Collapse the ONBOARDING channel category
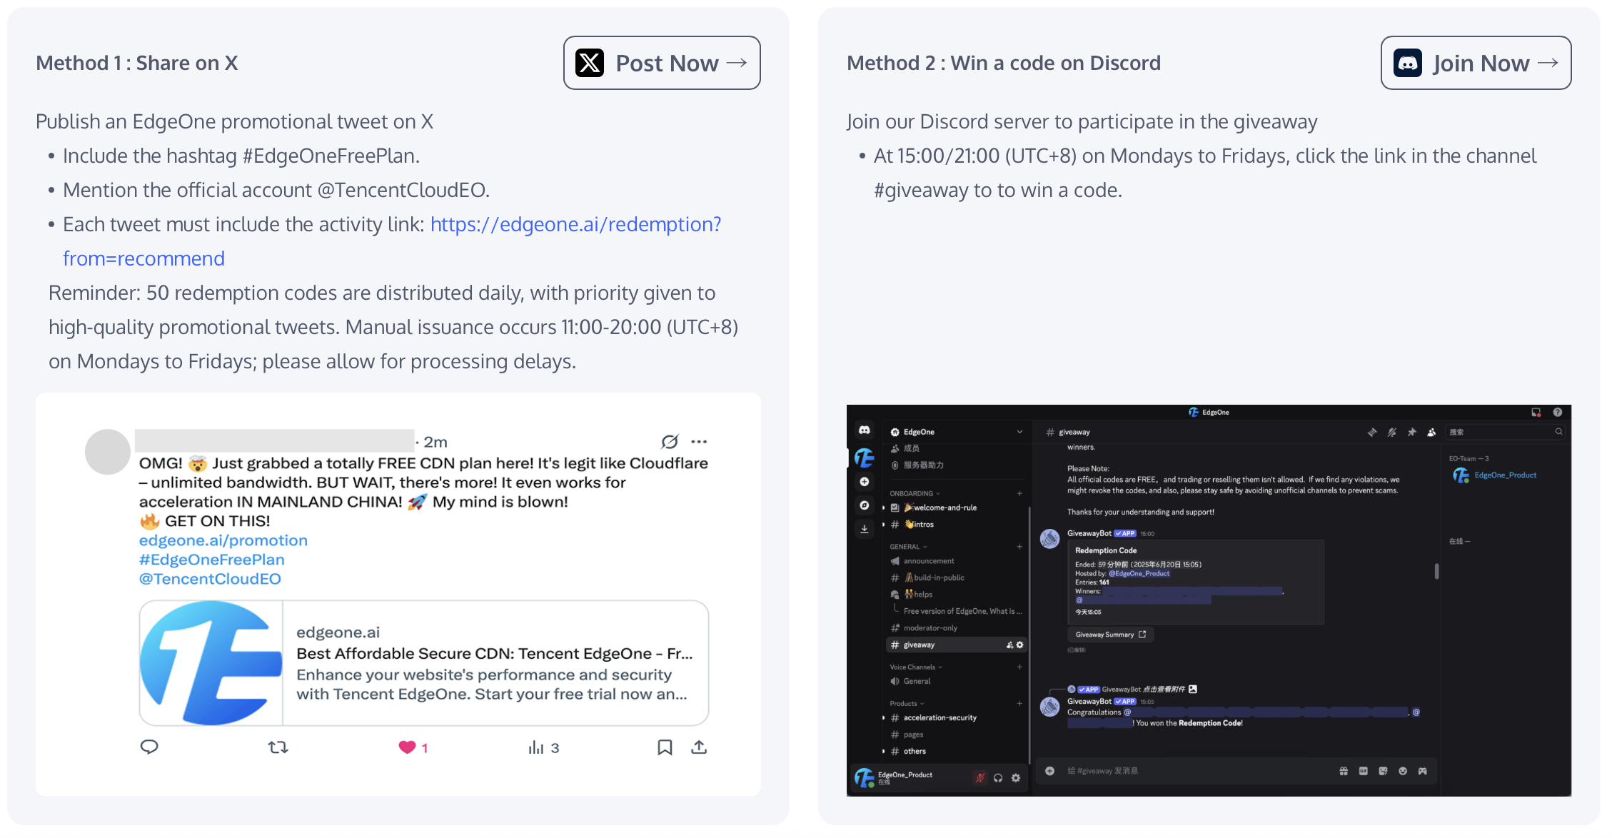 pos(915,493)
